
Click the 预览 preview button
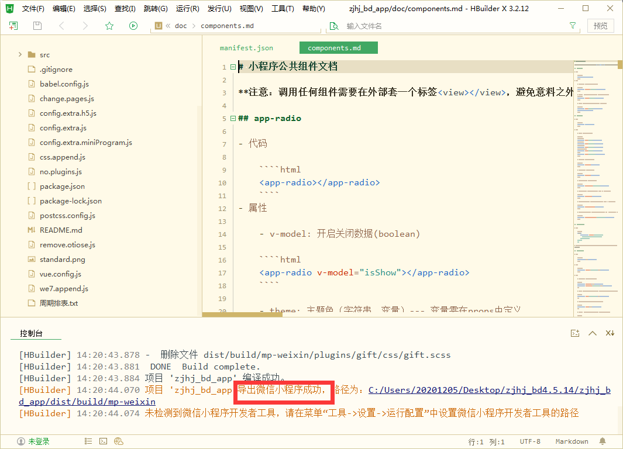pyautogui.click(x=600, y=26)
